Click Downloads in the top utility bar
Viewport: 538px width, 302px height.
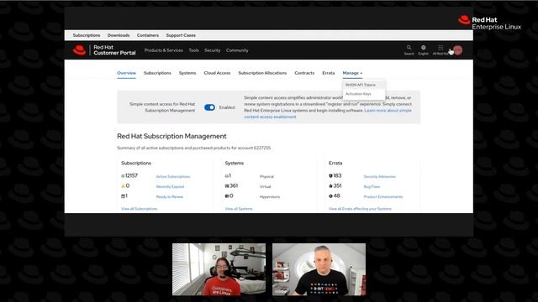point(119,35)
